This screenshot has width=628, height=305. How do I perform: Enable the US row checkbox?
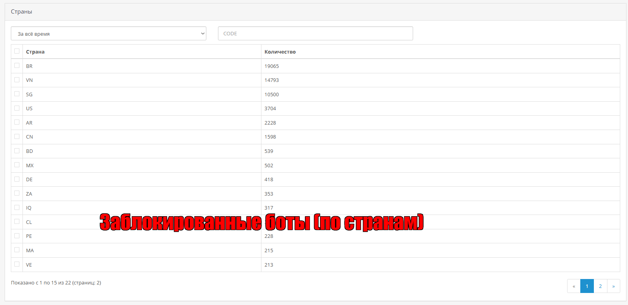[17, 108]
